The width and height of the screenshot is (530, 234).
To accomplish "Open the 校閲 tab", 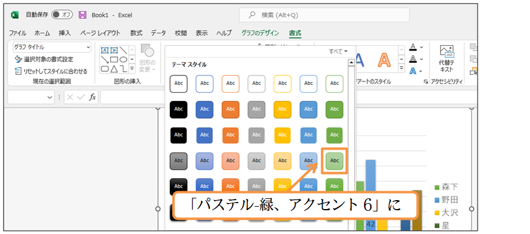I will click(181, 33).
